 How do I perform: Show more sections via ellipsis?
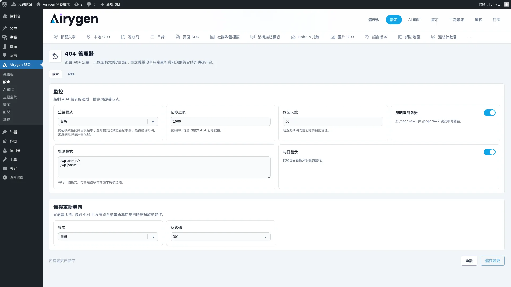coord(469,37)
